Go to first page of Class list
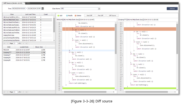The height and width of the screenshot is (104, 186). pyautogui.click(x=4, y=43)
